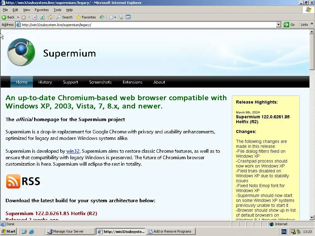Click the EN language indicator
Image resolution: width=315 pixels, height=236 pixels.
point(283,232)
